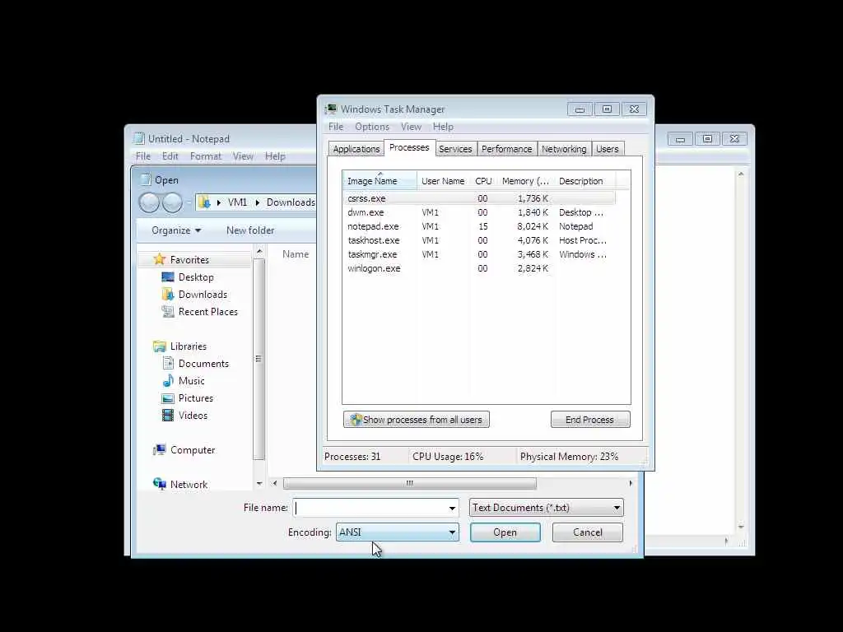Image resolution: width=843 pixels, height=632 pixels.
Task: Select the winlogon.exe process row
Action: coord(479,268)
